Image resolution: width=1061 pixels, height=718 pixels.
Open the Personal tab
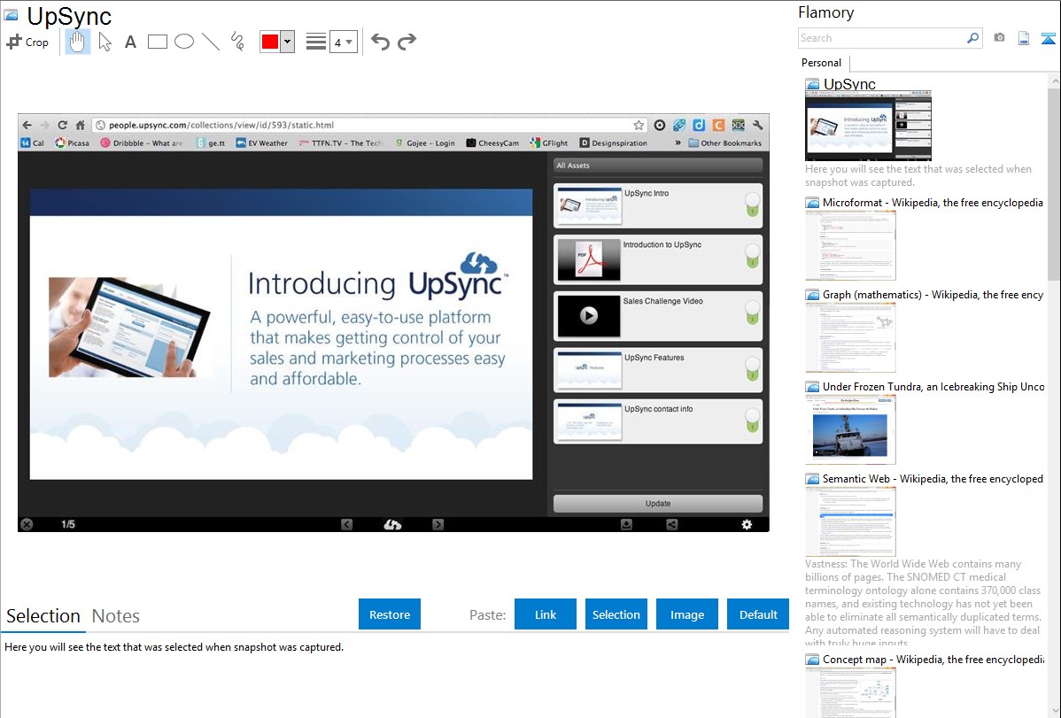click(821, 63)
